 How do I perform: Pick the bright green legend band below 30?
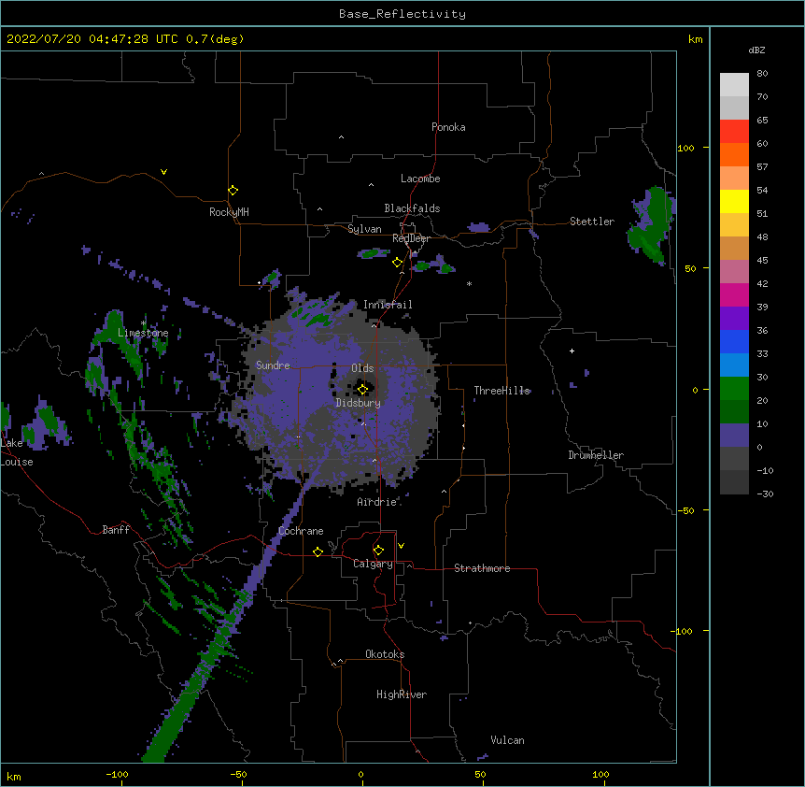tap(734, 389)
